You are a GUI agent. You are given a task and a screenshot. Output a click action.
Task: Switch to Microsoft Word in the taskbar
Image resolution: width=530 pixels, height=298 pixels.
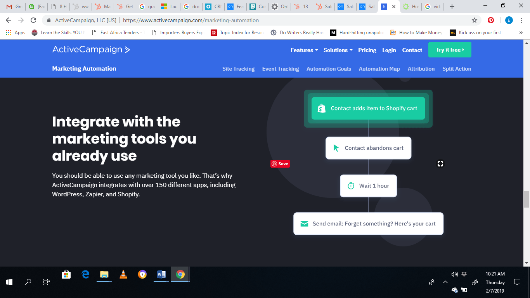(161, 274)
